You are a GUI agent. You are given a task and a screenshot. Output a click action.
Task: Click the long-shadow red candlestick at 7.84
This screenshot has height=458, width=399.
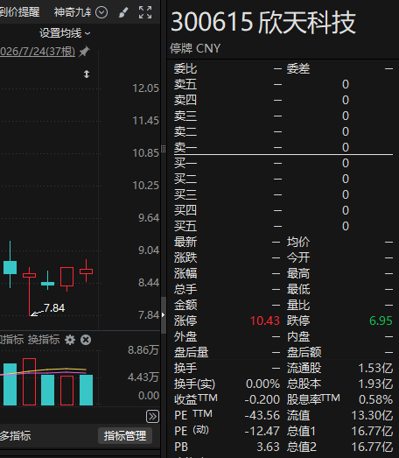[x=29, y=292]
